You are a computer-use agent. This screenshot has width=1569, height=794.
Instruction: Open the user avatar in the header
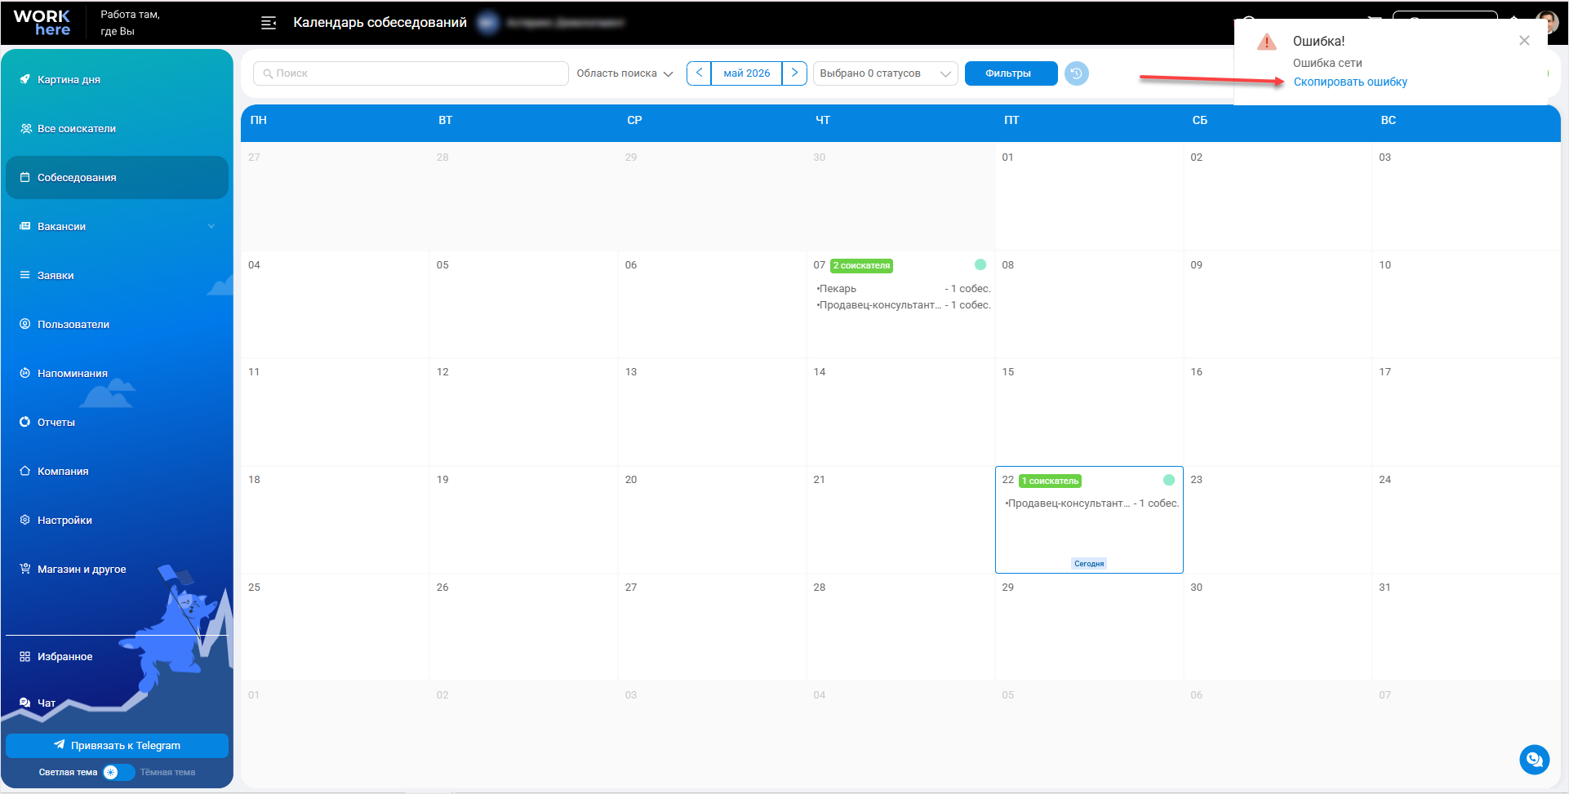[x=1547, y=23]
